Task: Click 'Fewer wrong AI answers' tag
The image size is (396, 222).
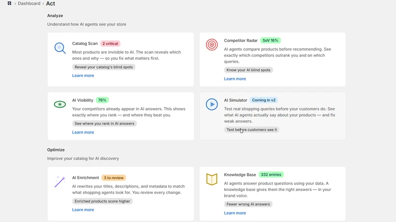Action: [x=248, y=204]
